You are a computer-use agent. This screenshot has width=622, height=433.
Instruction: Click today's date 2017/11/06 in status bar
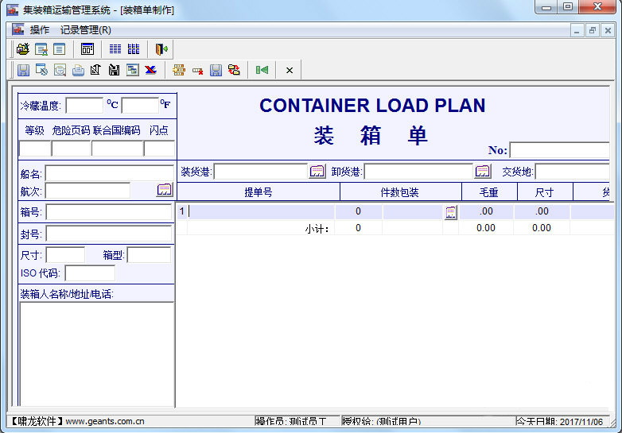click(581, 422)
